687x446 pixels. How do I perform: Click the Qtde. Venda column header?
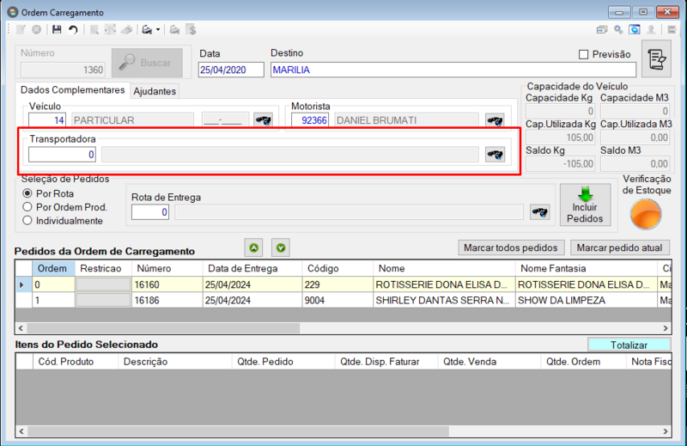point(489,362)
